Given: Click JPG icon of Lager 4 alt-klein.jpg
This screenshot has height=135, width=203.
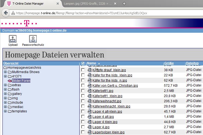Looking at the screenshot, I should (89, 111).
